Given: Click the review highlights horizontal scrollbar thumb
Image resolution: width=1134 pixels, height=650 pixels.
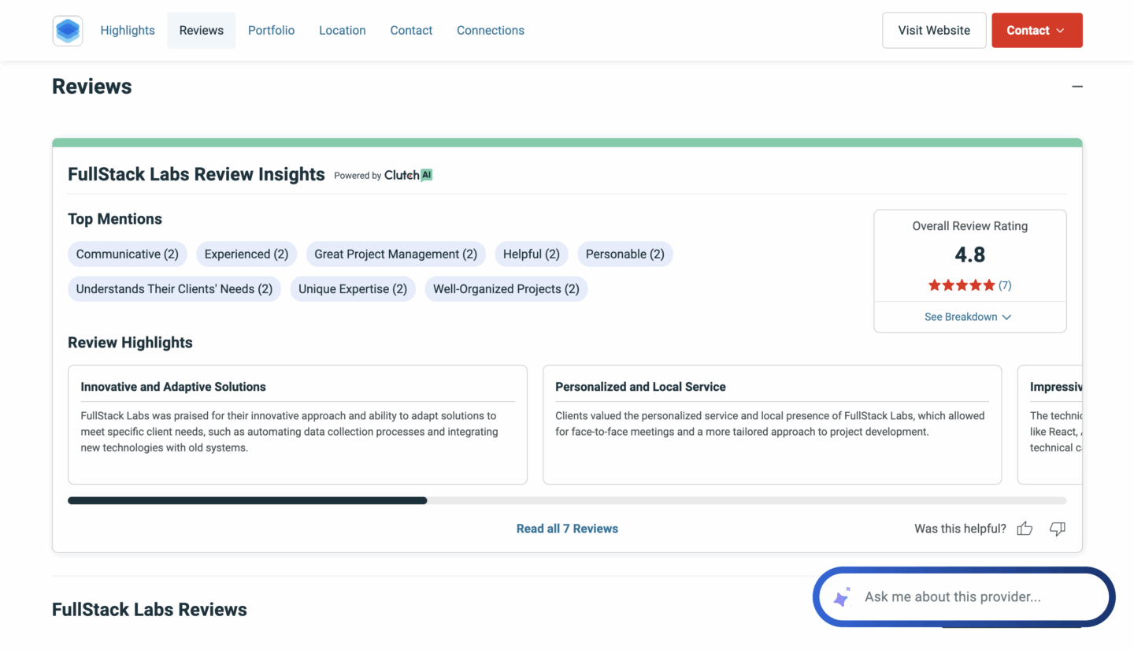Looking at the screenshot, I should pos(247,500).
